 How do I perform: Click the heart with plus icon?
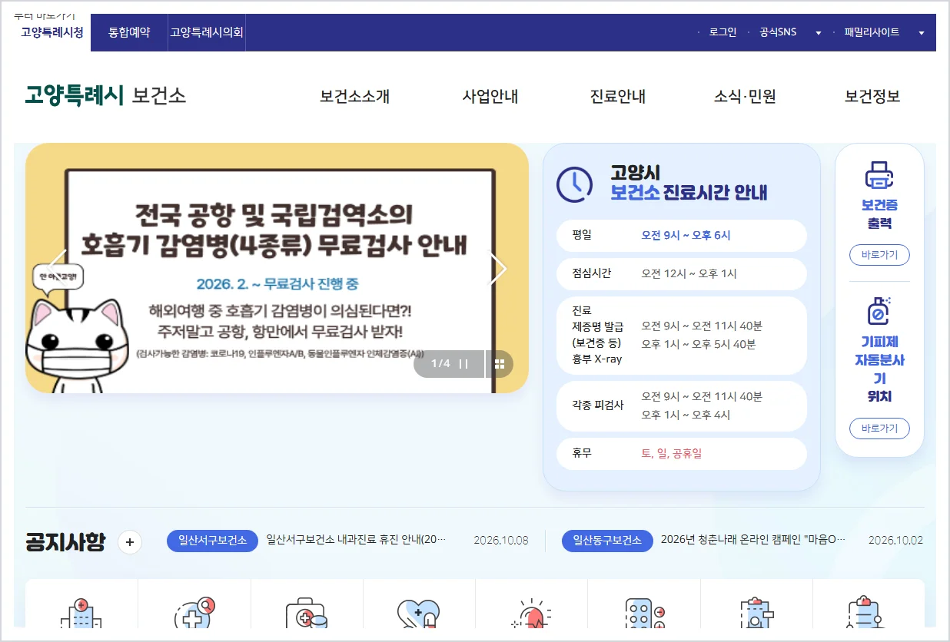[419, 614]
